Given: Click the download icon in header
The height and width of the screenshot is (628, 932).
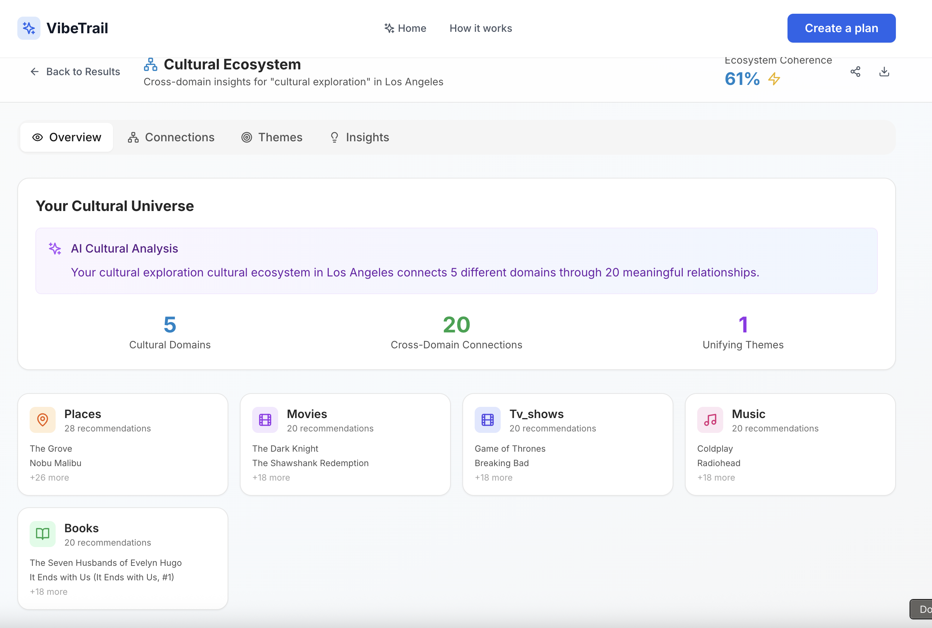Looking at the screenshot, I should pyautogui.click(x=884, y=72).
